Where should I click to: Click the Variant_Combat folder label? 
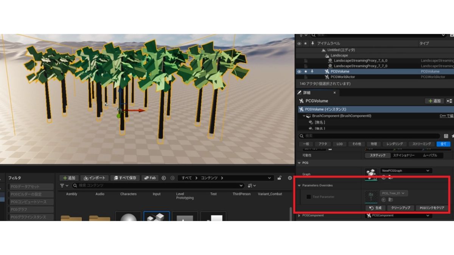tap(270, 194)
